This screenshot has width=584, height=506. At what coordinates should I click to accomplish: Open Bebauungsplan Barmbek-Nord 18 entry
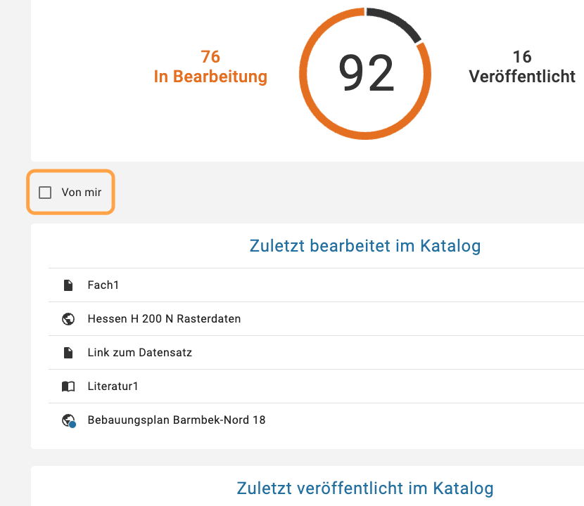point(177,420)
